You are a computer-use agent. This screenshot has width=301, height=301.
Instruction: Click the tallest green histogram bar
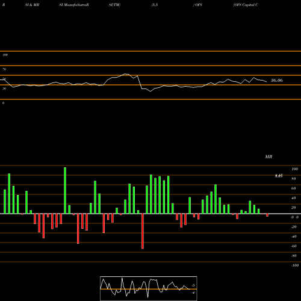tap(65, 190)
